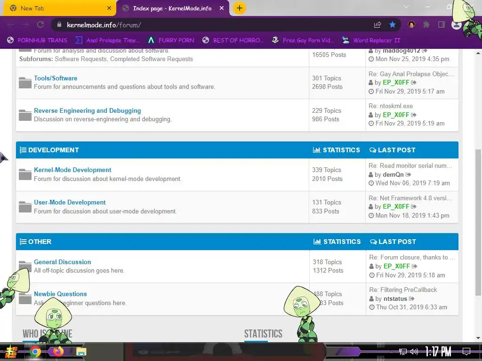Open user demQn's profile

pos(393,174)
